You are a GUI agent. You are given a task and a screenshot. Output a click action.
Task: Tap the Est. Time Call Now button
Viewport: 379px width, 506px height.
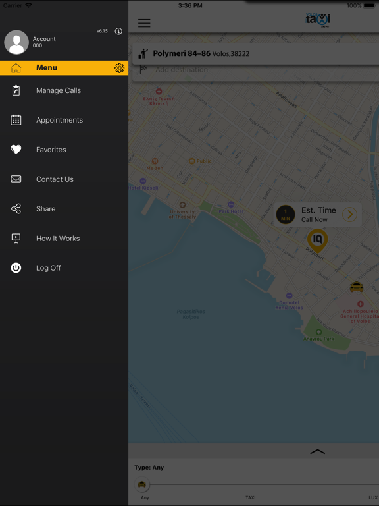click(x=318, y=215)
